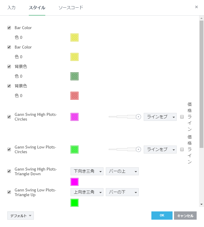
Task: Enable 価格ライン for Gann Swing Low Circles
Action: 182,149
